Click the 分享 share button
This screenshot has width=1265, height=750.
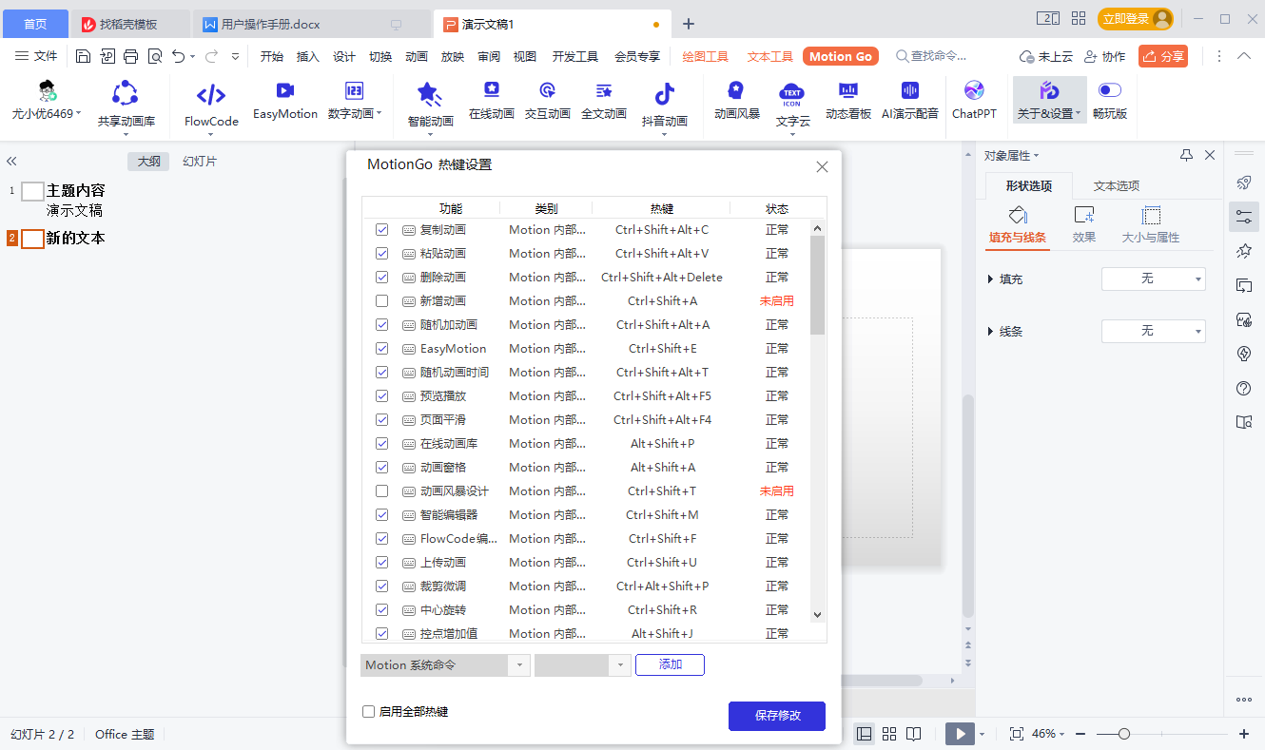(x=1163, y=56)
